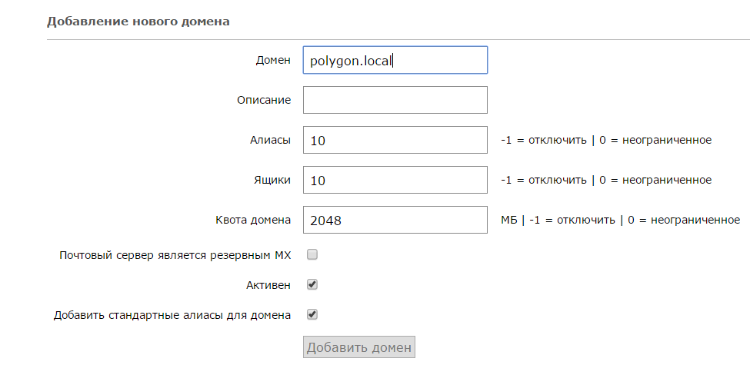Click the hint text beside the Алиасы field
This screenshot has width=750, height=365.
pyautogui.click(x=606, y=140)
